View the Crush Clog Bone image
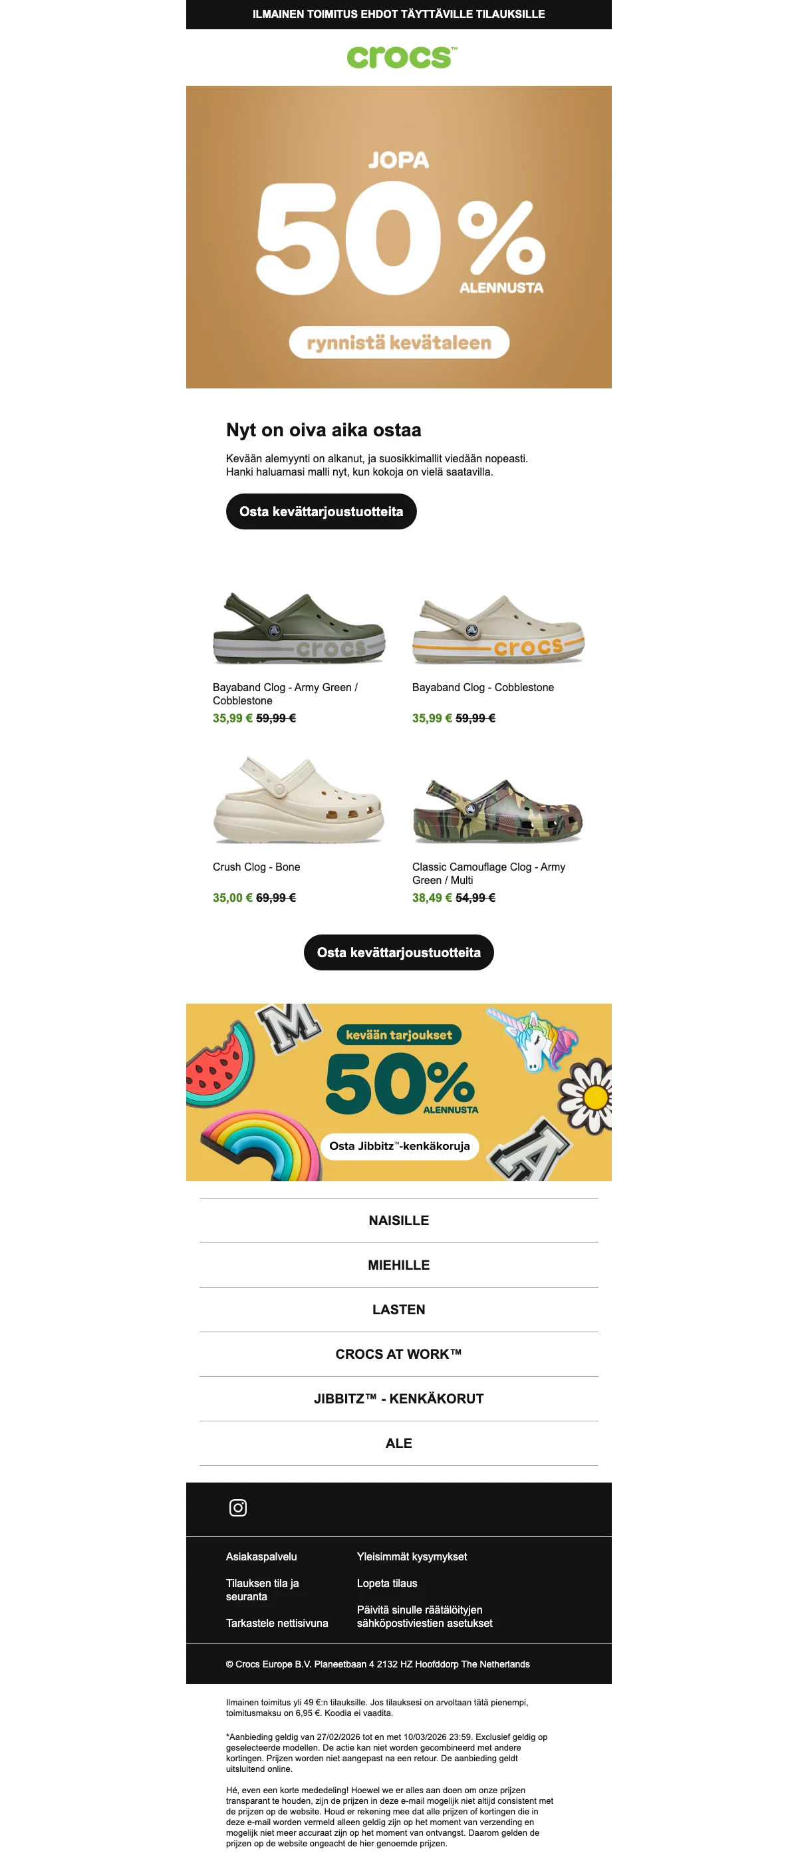Screen dimensions: 798x1863 click(299, 800)
